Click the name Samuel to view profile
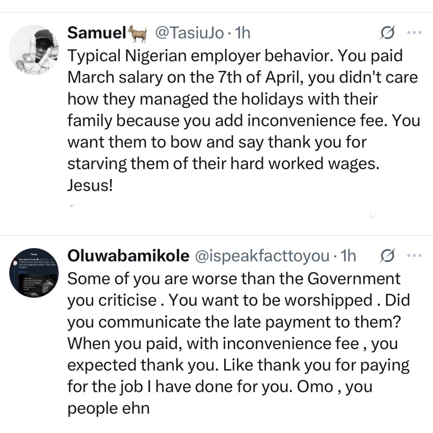 pyautogui.click(x=96, y=34)
